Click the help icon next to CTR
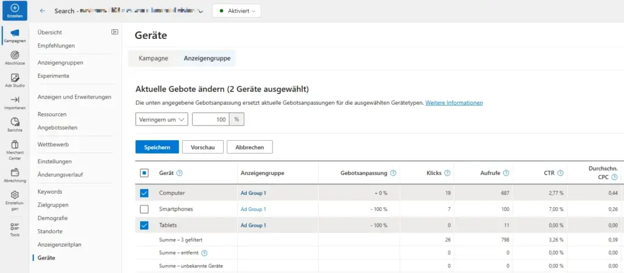The image size is (624, 273). pos(561,173)
